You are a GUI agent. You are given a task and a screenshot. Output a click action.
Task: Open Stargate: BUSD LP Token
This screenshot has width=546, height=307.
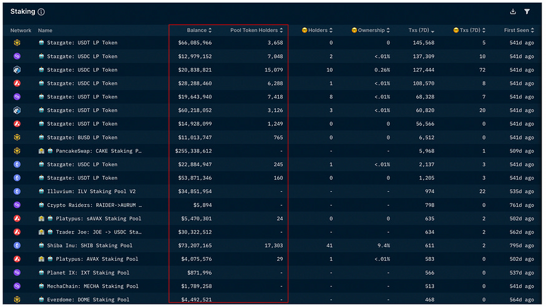[82, 138]
